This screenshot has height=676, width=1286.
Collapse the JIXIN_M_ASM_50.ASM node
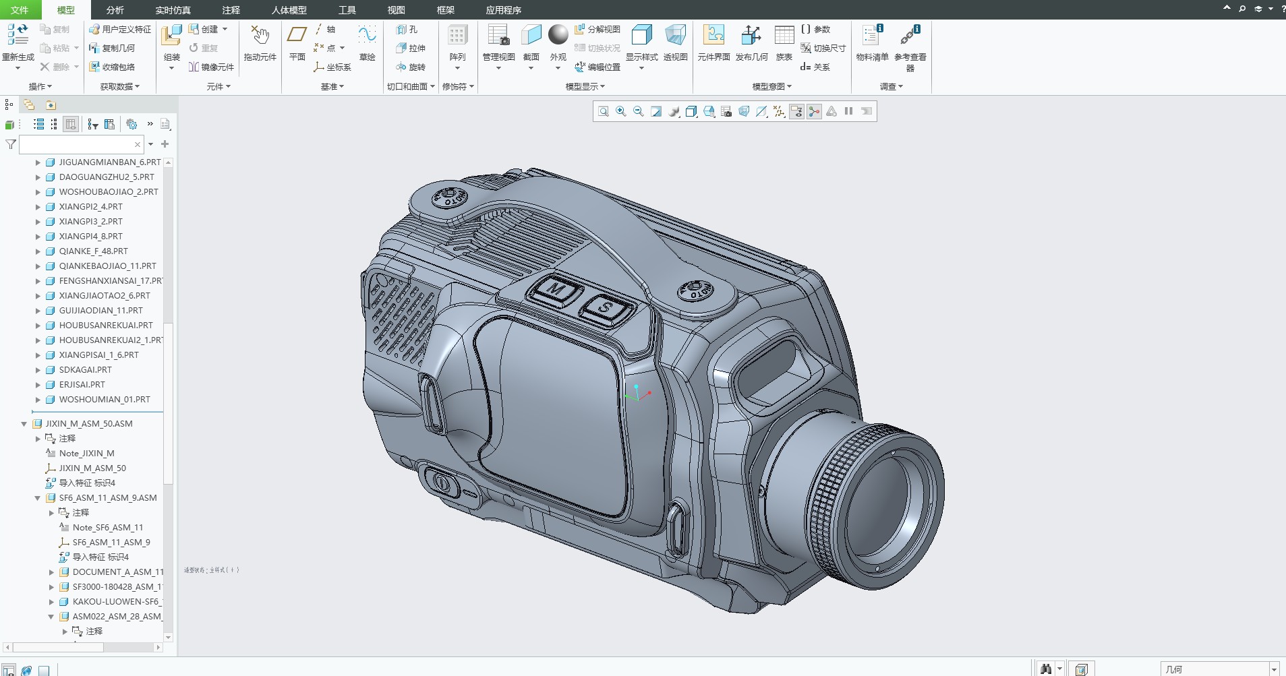24,424
